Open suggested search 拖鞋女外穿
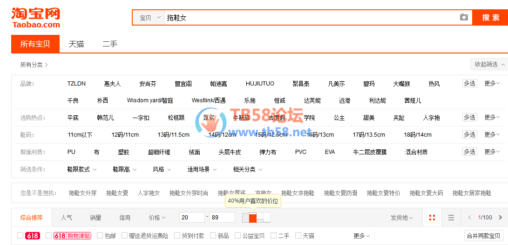The image size is (508, 245). 82,193
